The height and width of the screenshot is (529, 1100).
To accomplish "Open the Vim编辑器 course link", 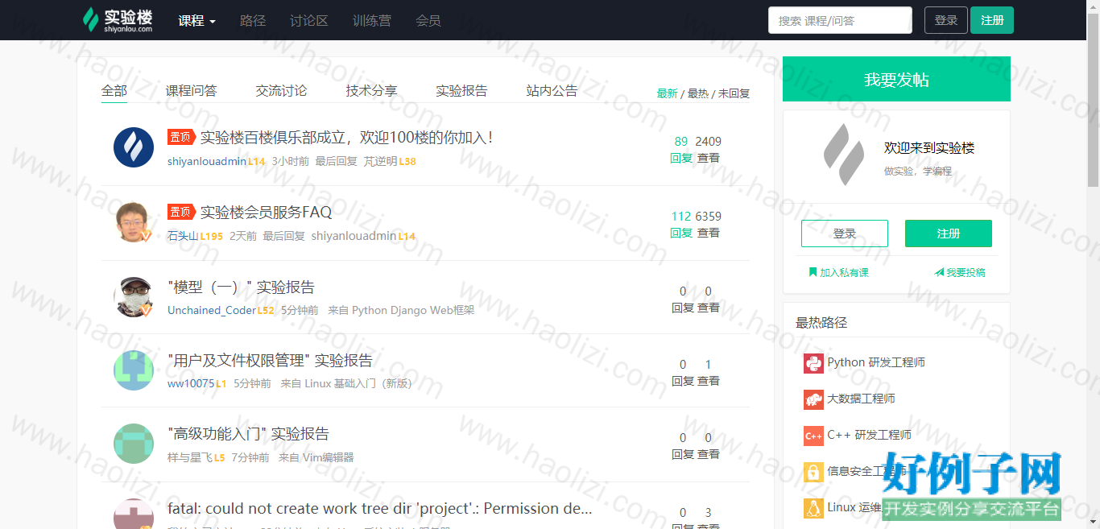I will coord(328,457).
